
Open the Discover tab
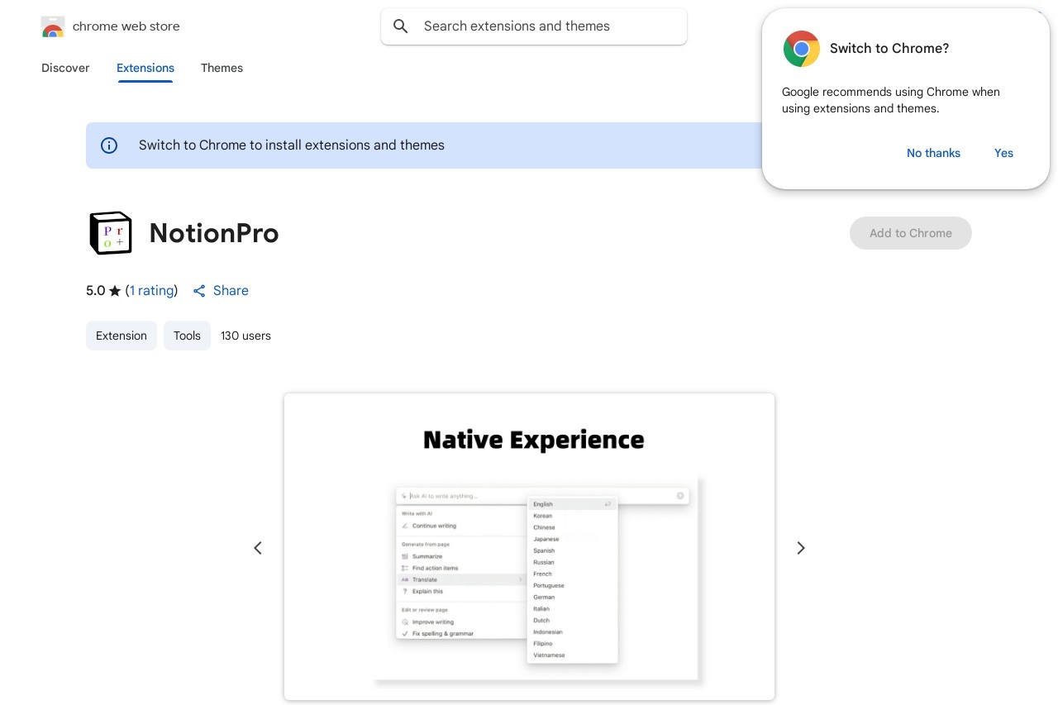pyautogui.click(x=65, y=68)
